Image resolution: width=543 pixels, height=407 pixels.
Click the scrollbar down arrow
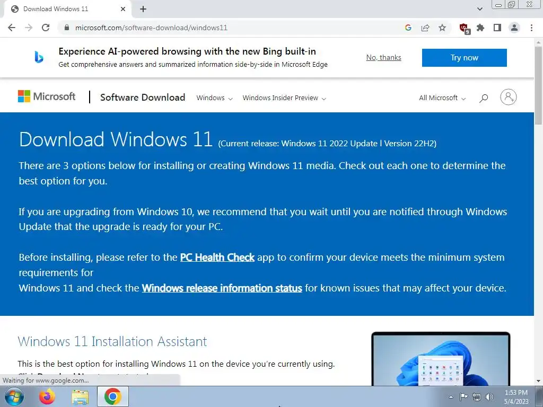(539, 381)
